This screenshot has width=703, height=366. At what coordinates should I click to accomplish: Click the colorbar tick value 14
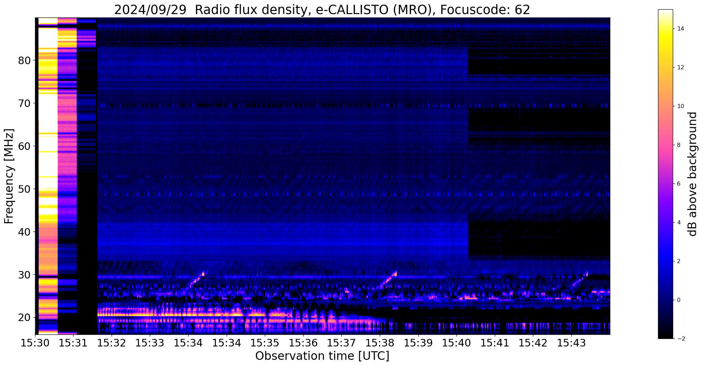pyautogui.click(x=680, y=29)
